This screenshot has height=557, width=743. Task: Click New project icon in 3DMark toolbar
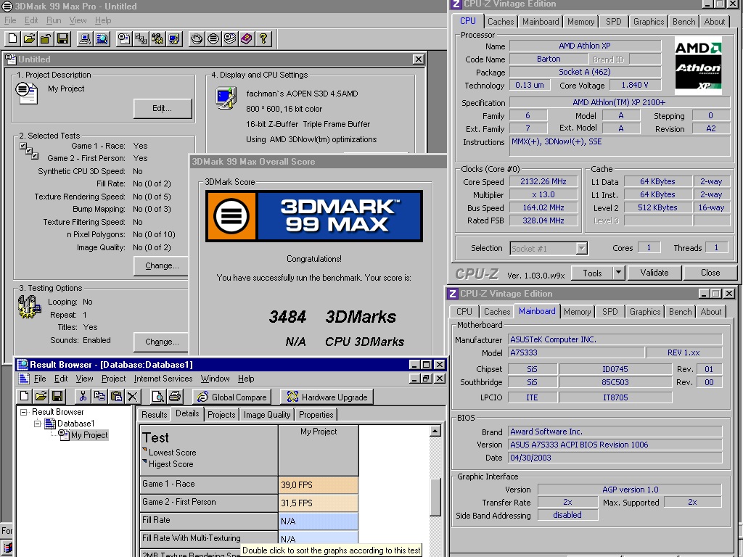(13, 39)
